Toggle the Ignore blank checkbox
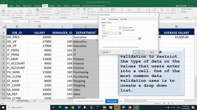 tap(123, 28)
